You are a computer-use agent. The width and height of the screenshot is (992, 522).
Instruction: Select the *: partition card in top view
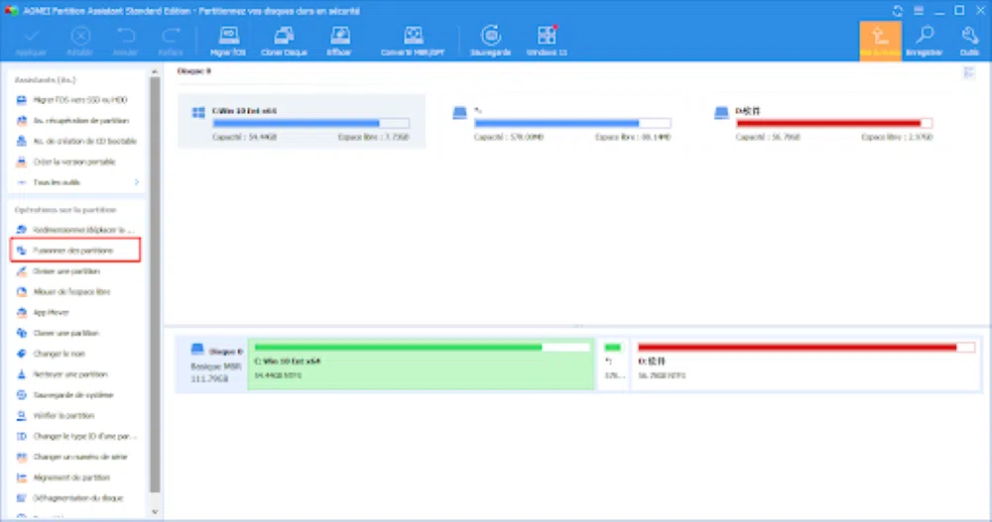pos(561,123)
